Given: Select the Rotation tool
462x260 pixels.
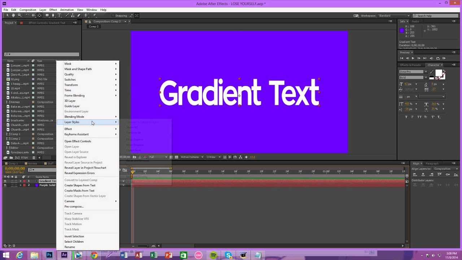Looking at the screenshot, I should click(27, 15).
